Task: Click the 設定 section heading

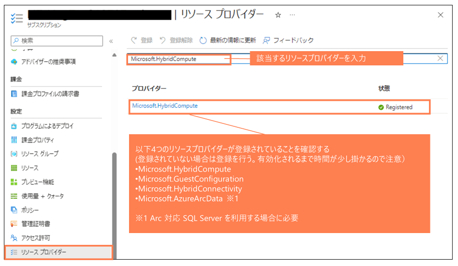Action: point(16,112)
